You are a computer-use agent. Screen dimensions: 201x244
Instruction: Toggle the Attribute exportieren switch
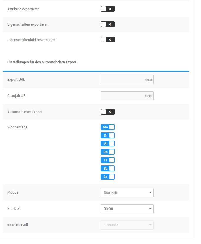point(107,9)
